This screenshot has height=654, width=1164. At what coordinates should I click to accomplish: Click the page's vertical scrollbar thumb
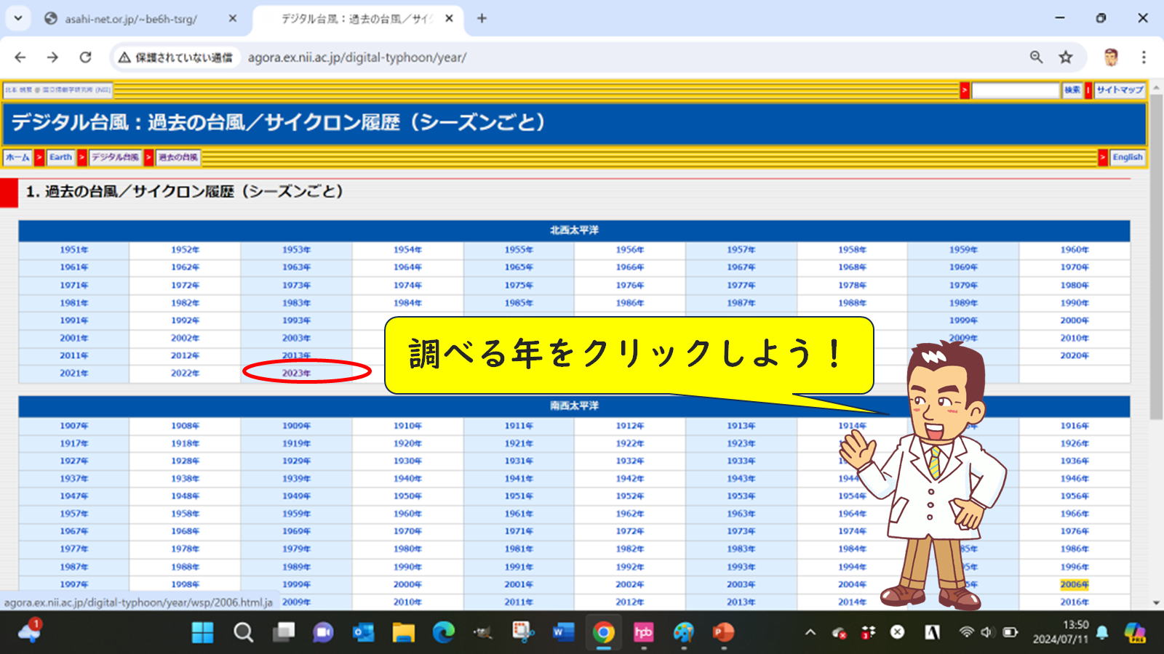tap(1156, 256)
